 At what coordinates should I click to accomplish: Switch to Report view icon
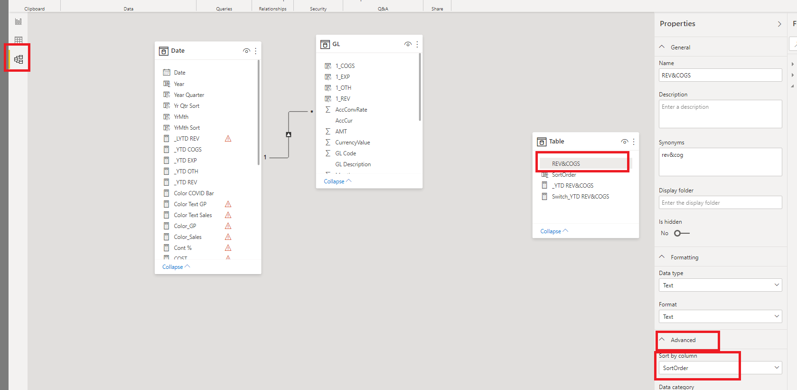pos(19,21)
